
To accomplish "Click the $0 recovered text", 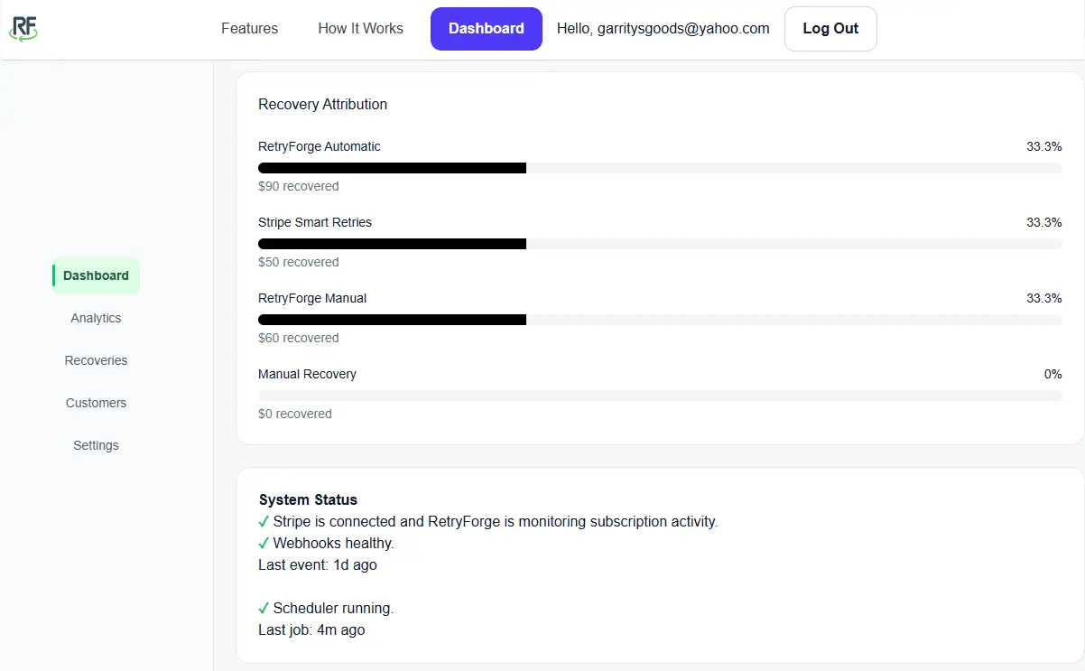I will point(295,414).
